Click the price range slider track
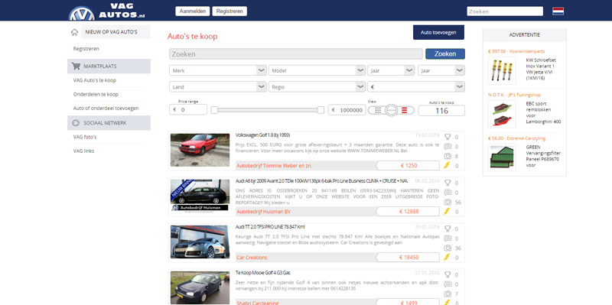Viewport: 612px width, 305px height. pyautogui.click(x=267, y=110)
